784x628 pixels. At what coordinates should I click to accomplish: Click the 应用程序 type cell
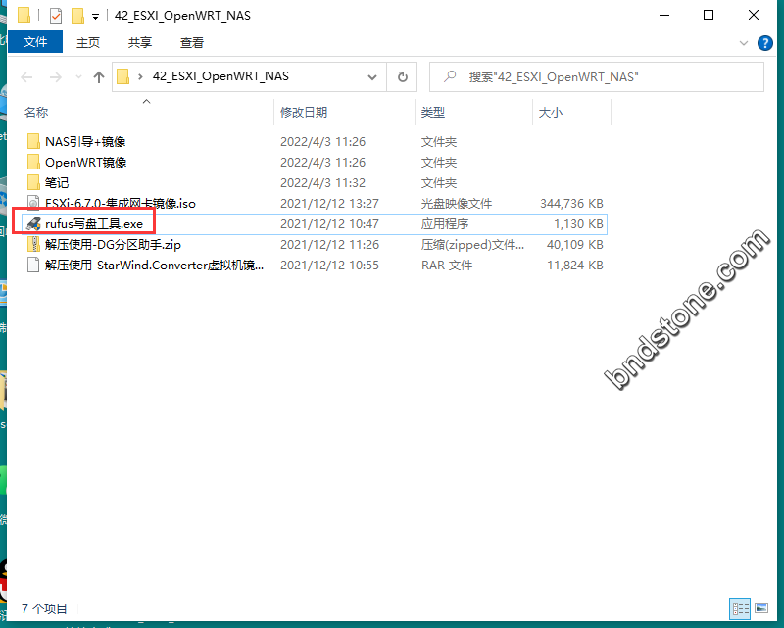pyautogui.click(x=445, y=223)
